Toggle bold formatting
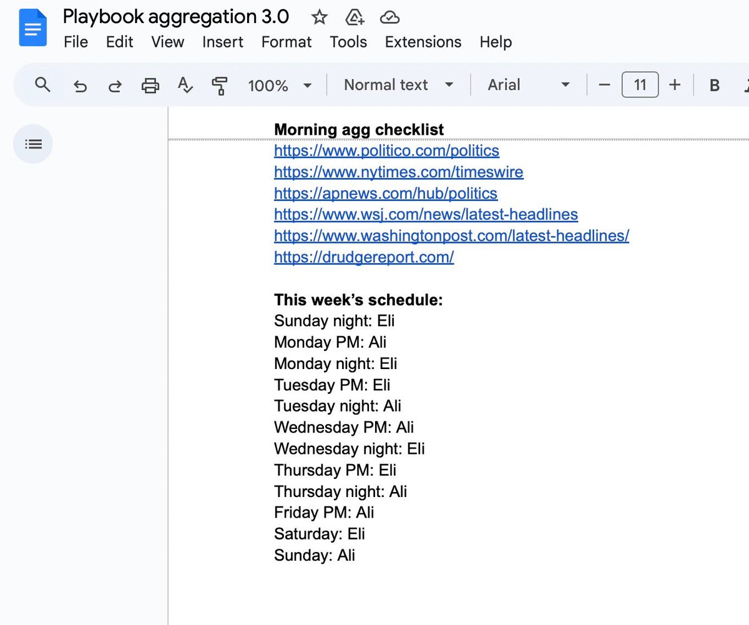 pyautogui.click(x=715, y=86)
